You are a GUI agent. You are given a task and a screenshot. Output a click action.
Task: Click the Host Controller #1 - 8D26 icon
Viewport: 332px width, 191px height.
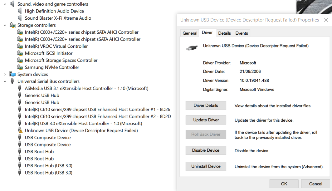20,109
